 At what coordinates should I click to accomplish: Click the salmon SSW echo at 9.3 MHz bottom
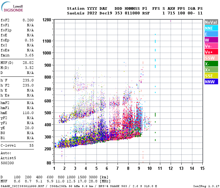[x=143, y=157]
